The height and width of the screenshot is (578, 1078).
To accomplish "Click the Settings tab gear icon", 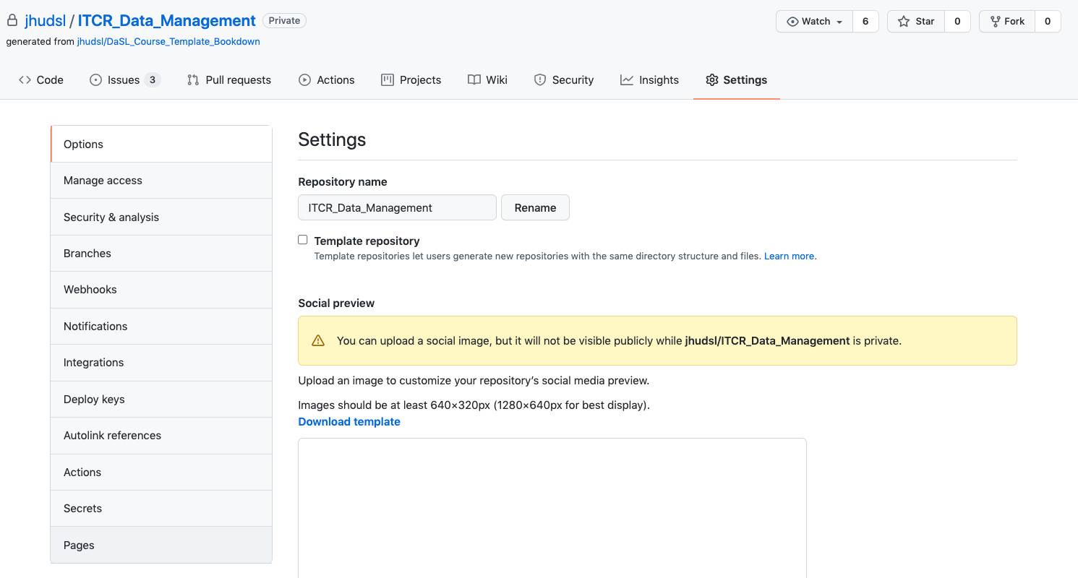I will pyautogui.click(x=712, y=80).
